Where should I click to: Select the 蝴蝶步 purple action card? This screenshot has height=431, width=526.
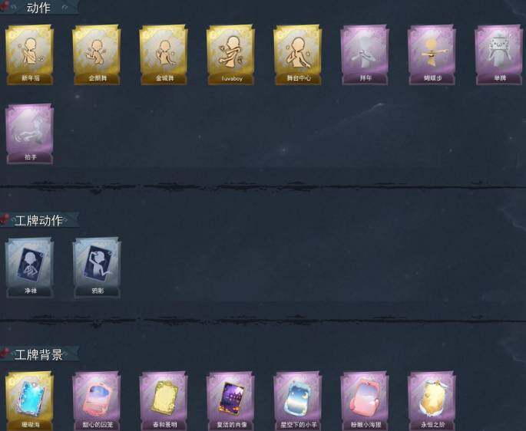432,54
